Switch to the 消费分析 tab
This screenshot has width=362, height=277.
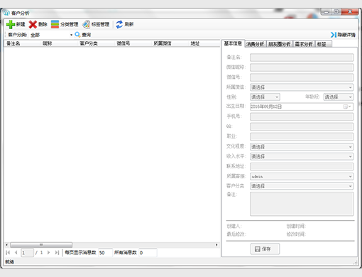(x=256, y=44)
